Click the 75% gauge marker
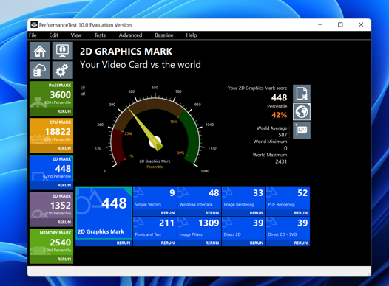Image resolution: width=389 pixels, height=286 pixels. pos(174,122)
